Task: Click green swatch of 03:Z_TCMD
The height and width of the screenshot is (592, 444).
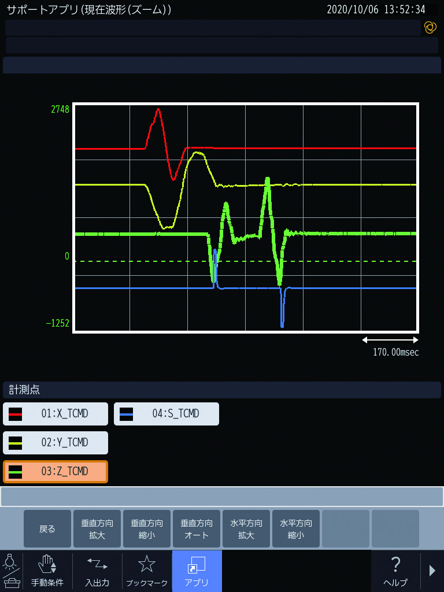Action: [16, 472]
